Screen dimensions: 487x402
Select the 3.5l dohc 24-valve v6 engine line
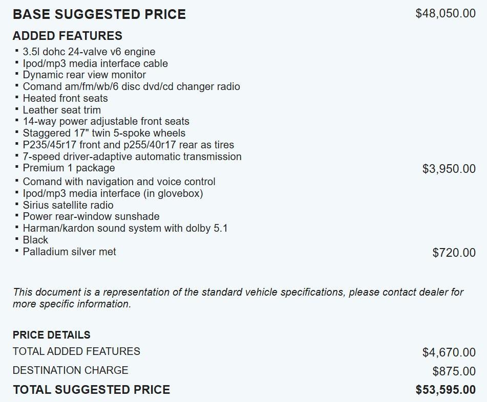click(89, 52)
